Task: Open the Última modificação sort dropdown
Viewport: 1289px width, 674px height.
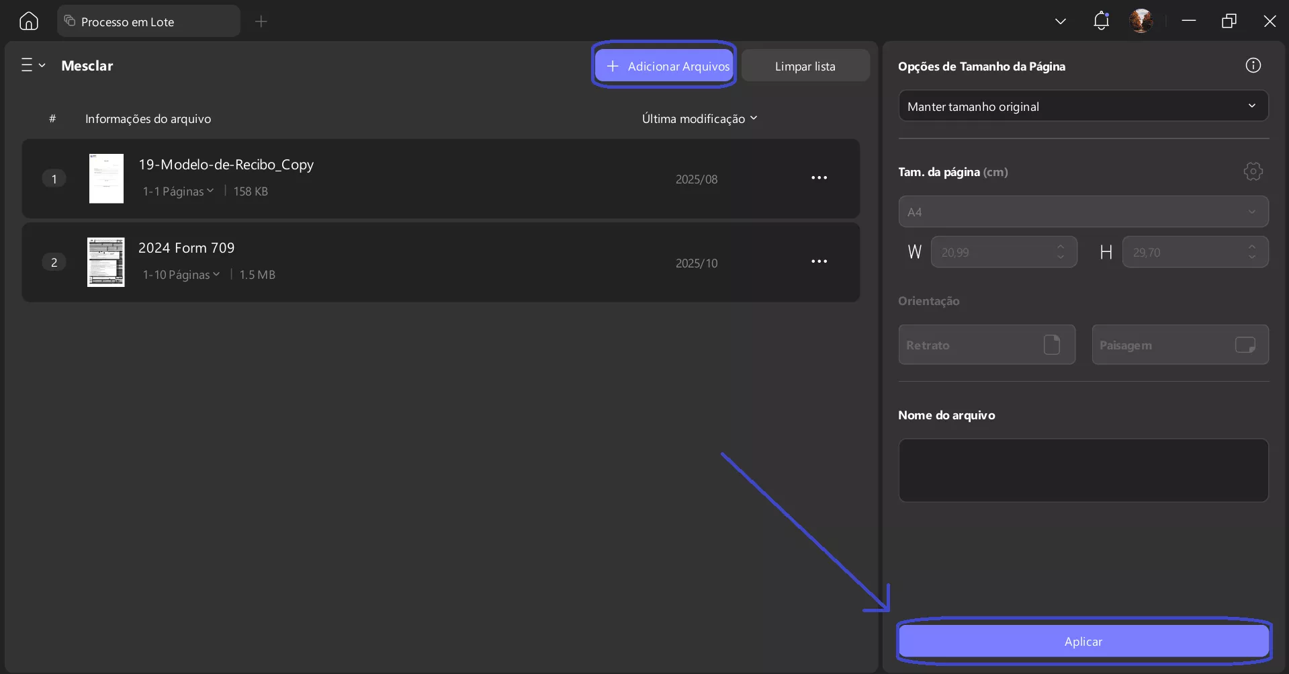Action: (699, 118)
